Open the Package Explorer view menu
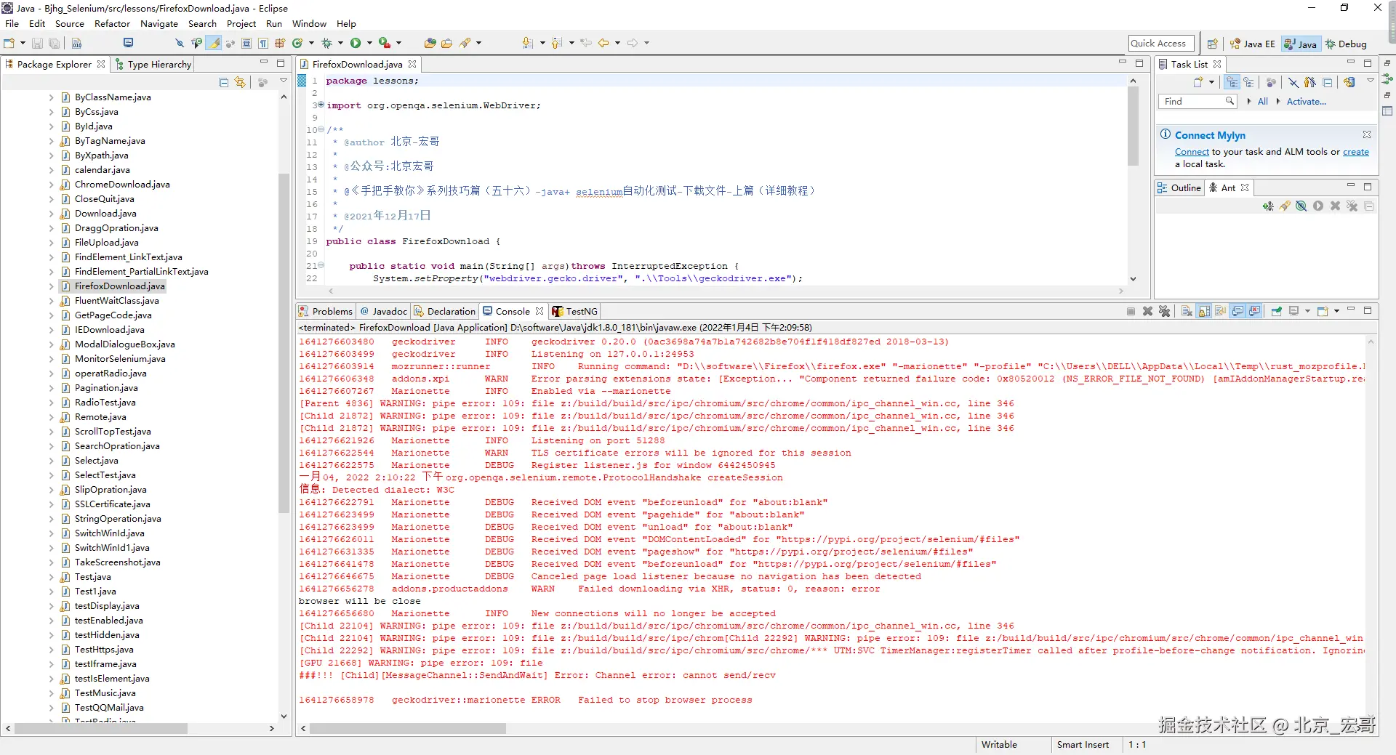Viewport: 1396px width, 755px height. point(284,81)
